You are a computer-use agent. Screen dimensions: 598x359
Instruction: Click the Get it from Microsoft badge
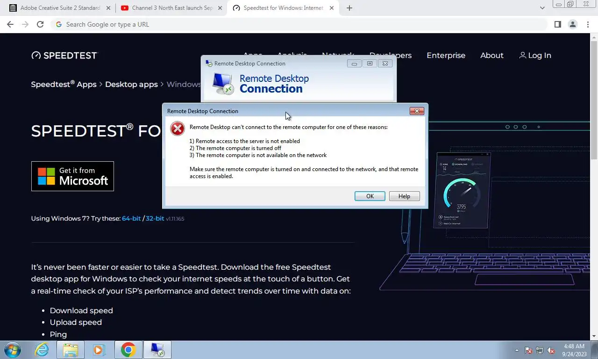click(x=72, y=176)
